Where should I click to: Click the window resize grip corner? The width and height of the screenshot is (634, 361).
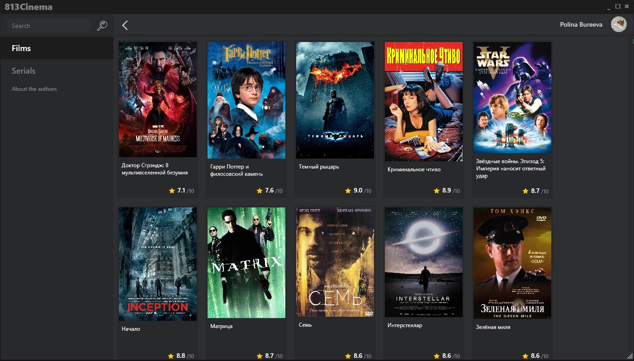630,357
